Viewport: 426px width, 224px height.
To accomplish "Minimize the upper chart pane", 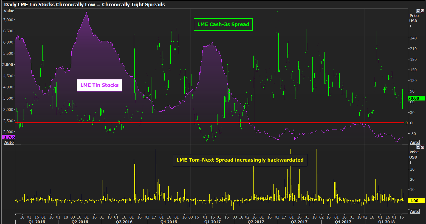I will pyautogui.click(x=418, y=11).
